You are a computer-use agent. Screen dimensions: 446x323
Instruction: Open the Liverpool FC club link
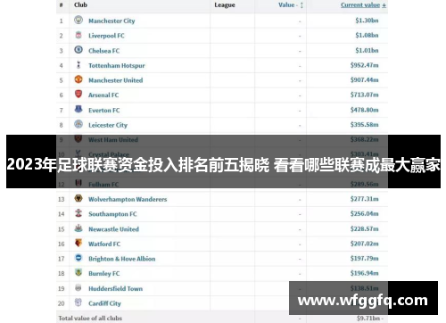click(106, 36)
